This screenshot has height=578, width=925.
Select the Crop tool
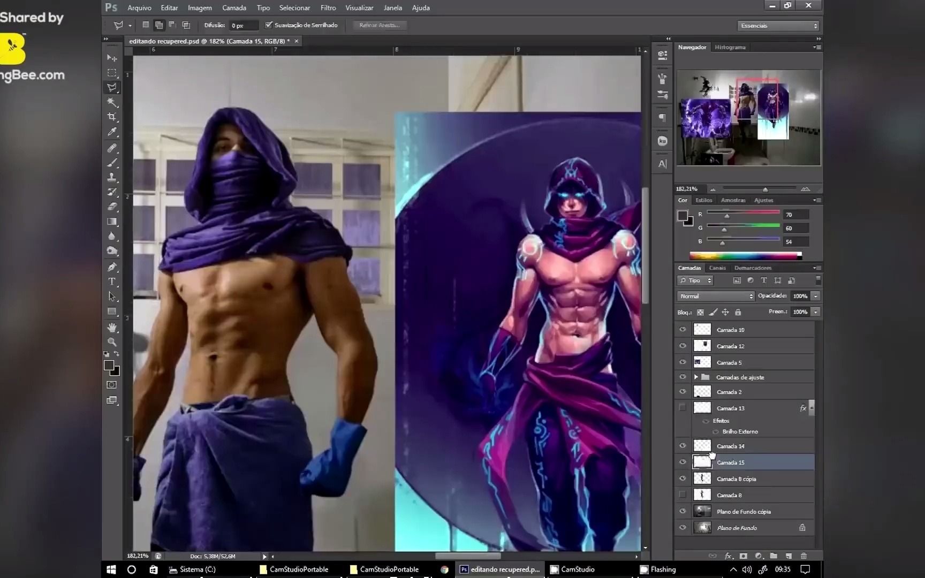(x=112, y=117)
